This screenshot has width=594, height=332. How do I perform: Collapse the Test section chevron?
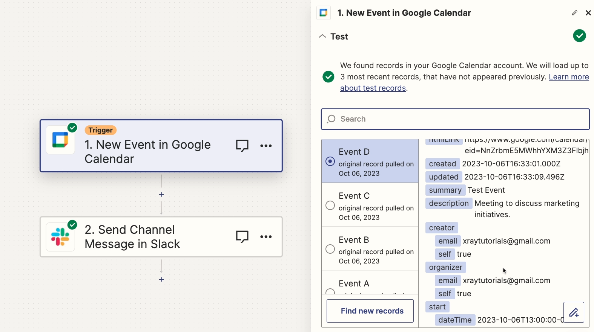pos(322,37)
